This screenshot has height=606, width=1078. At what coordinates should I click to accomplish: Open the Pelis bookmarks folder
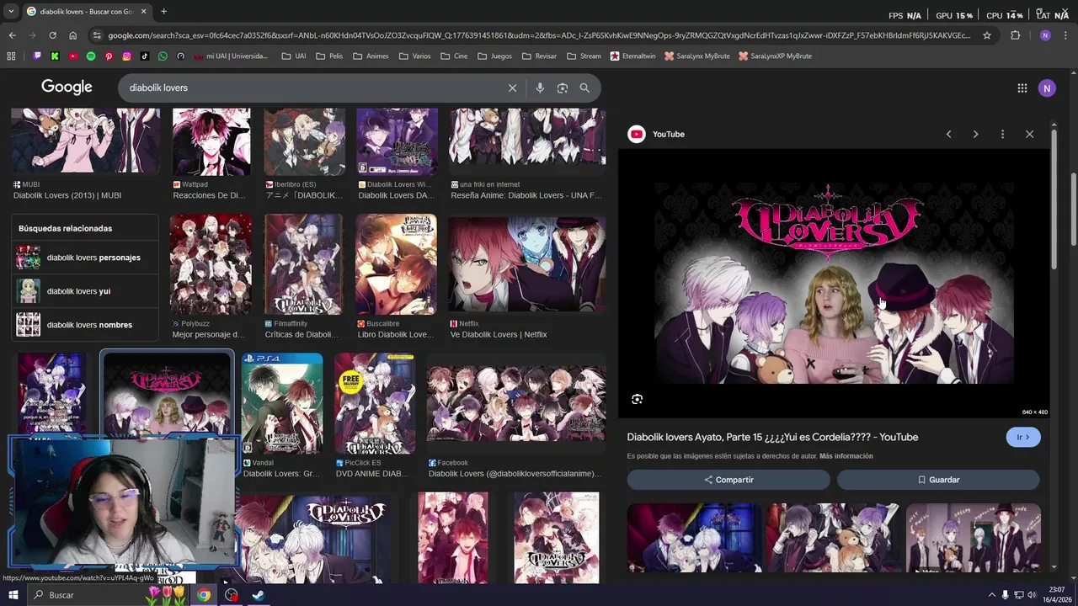pos(329,56)
